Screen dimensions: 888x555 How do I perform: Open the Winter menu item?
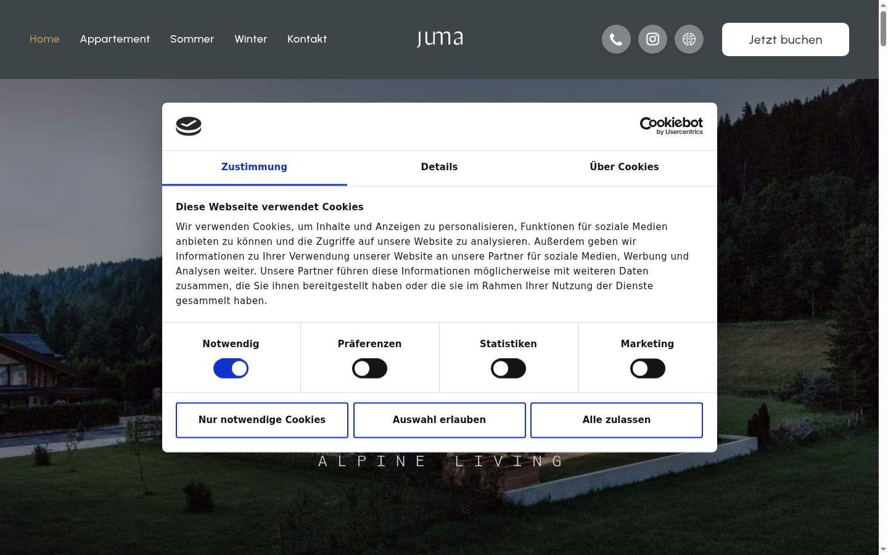tap(250, 39)
